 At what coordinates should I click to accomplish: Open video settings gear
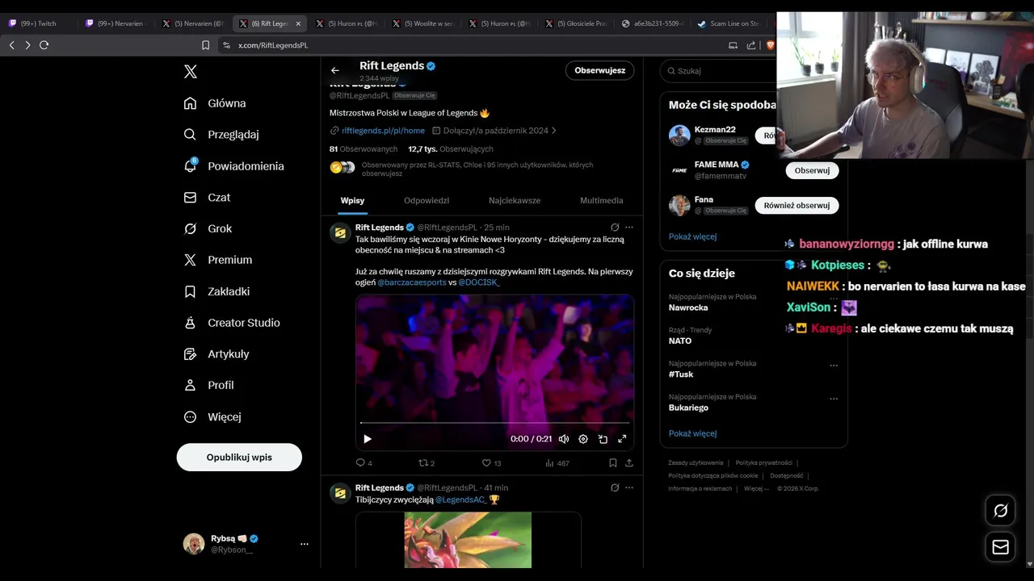tap(583, 439)
